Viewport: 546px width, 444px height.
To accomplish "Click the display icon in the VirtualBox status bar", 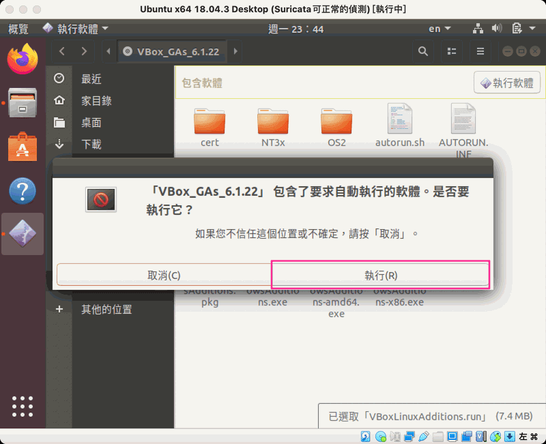I will [452, 436].
